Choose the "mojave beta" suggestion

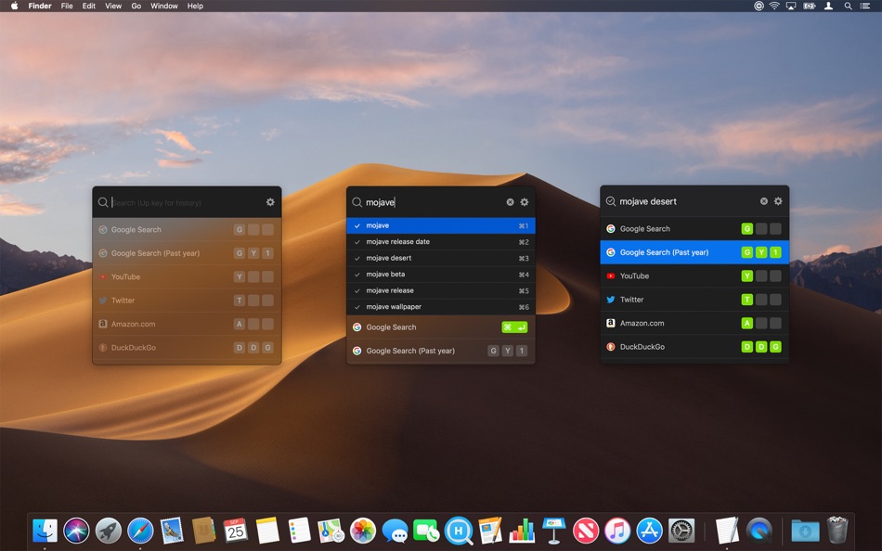coord(441,275)
